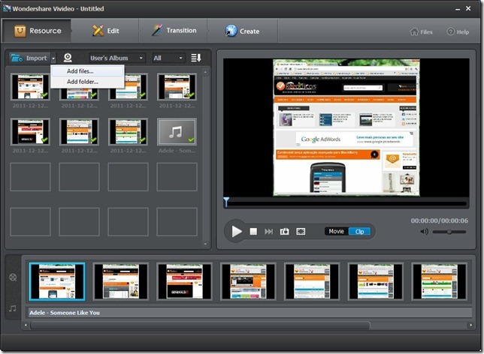Open the User's Album dropdown
This screenshot has height=354, width=484.
coord(117,58)
